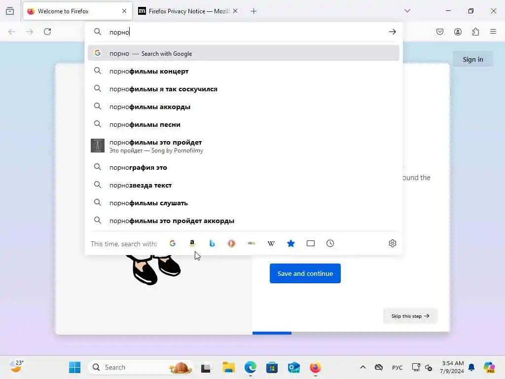Click the taskbar Search box
The image size is (505, 379).
(x=141, y=367)
